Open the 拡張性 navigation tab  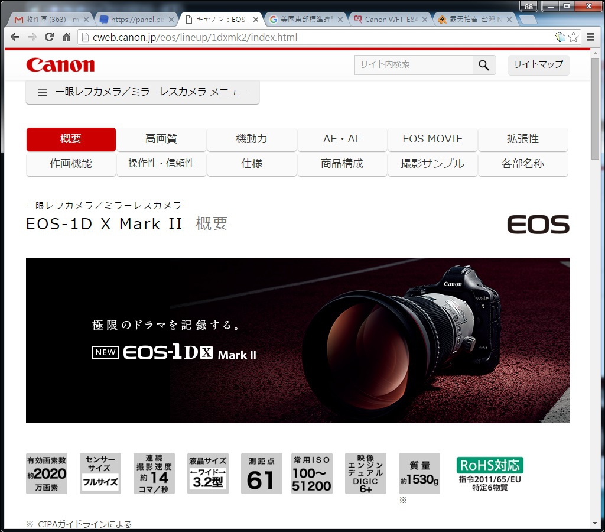tap(523, 139)
